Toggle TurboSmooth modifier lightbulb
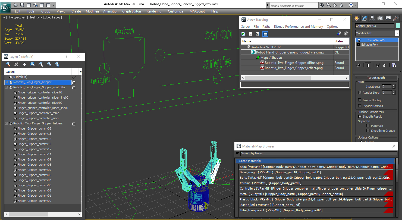 [x=359, y=40]
